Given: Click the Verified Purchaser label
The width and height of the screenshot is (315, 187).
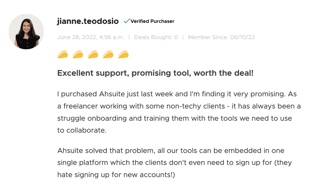Looking at the screenshot, I should click(152, 21).
